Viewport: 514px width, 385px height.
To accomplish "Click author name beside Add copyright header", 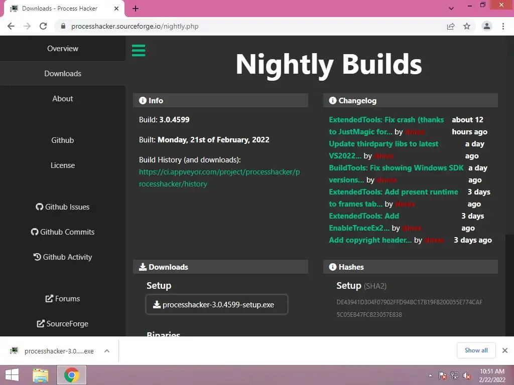I will [x=434, y=240].
